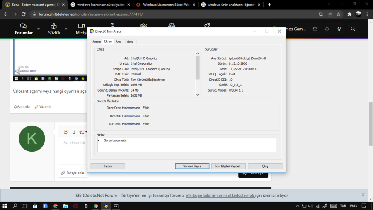Click the install app icon in address bar

321,14
